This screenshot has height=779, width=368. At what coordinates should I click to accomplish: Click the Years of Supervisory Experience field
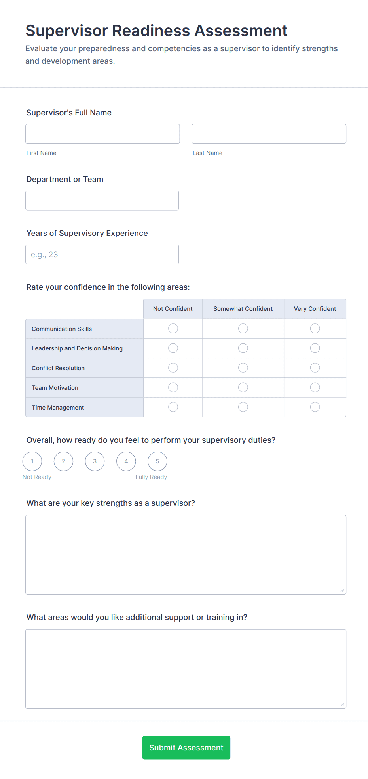pos(102,255)
